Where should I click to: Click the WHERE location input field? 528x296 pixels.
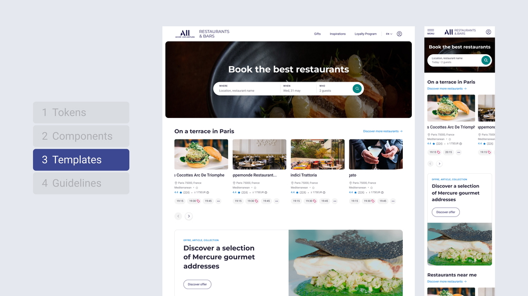[248, 88]
